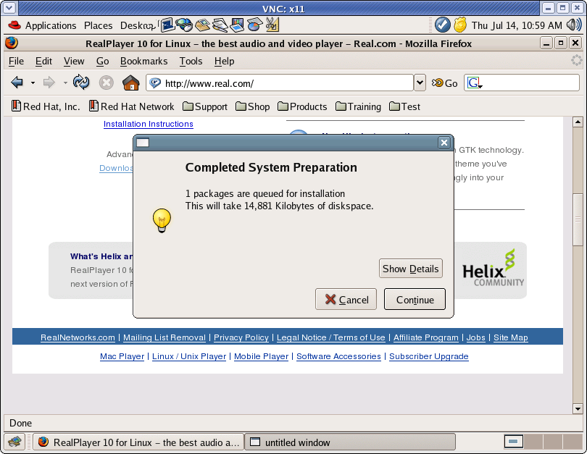Click the Red Hat logo in the GNOME panel

pyautogui.click(x=14, y=25)
